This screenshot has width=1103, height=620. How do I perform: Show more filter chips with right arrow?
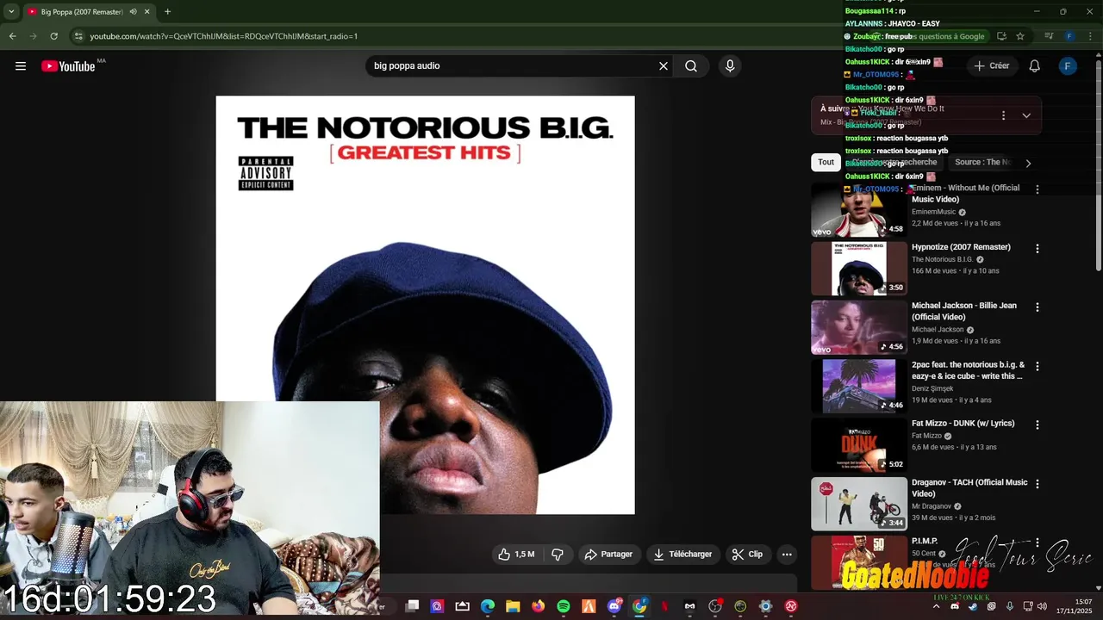pyautogui.click(x=1027, y=163)
